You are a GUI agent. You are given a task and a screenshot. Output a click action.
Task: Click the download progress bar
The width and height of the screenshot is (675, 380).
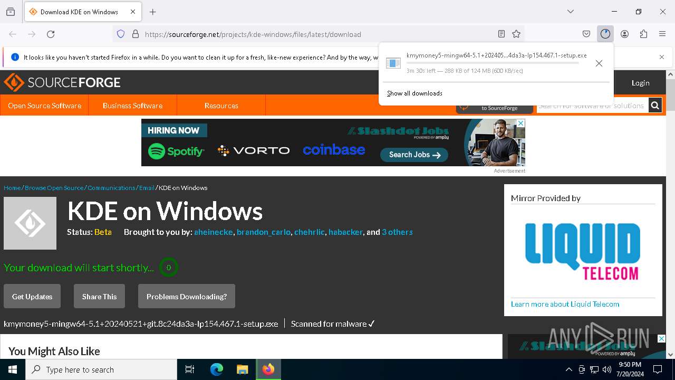[493, 63]
